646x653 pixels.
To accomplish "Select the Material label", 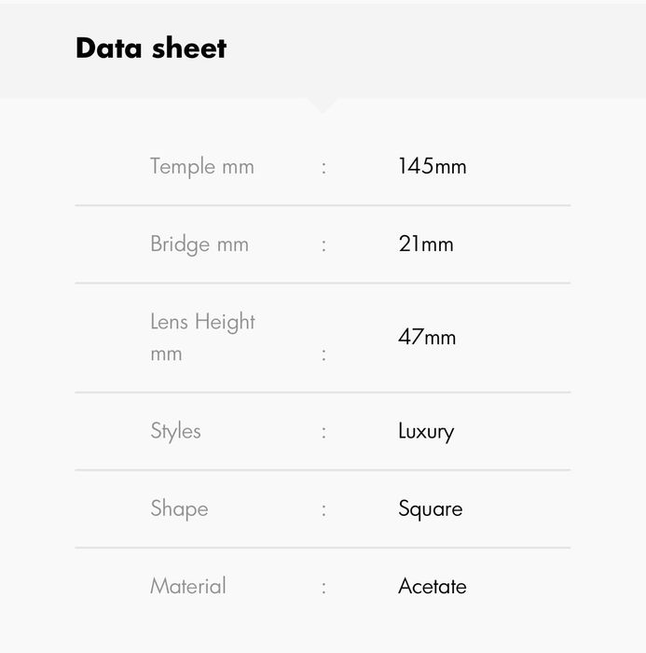I will tap(187, 587).
